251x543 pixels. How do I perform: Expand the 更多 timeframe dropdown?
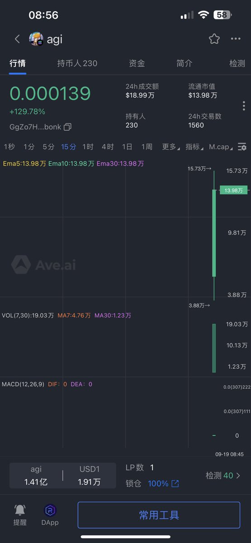(x=171, y=147)
